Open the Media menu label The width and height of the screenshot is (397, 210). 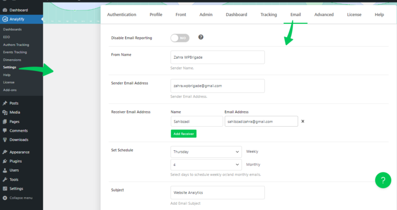tap(14, 112)
